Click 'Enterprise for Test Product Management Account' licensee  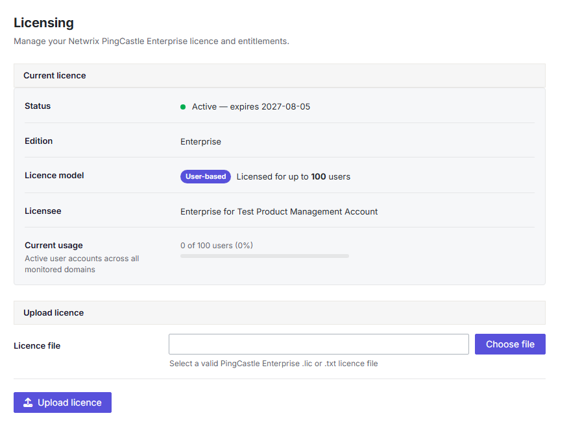click(x=279, y=212)
